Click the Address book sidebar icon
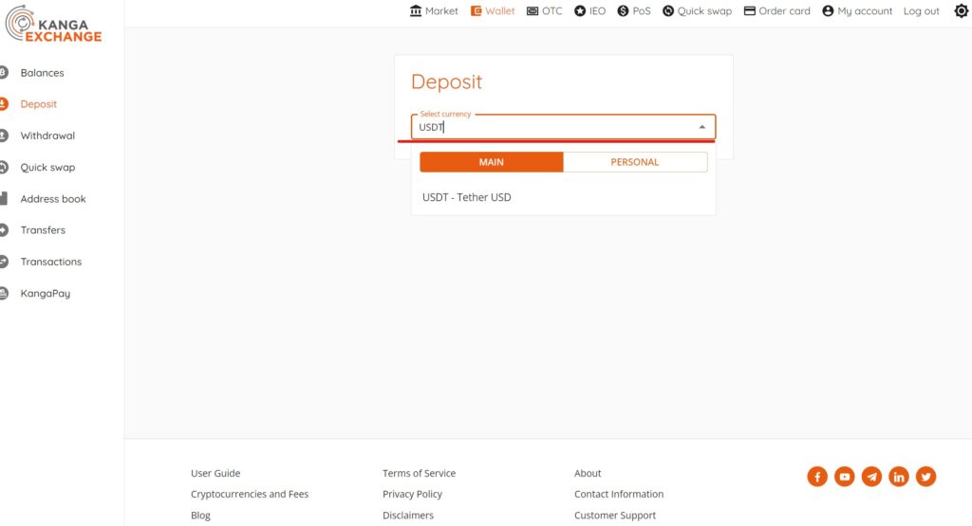Screen dimensions: 972x526 tap(3, 199)
